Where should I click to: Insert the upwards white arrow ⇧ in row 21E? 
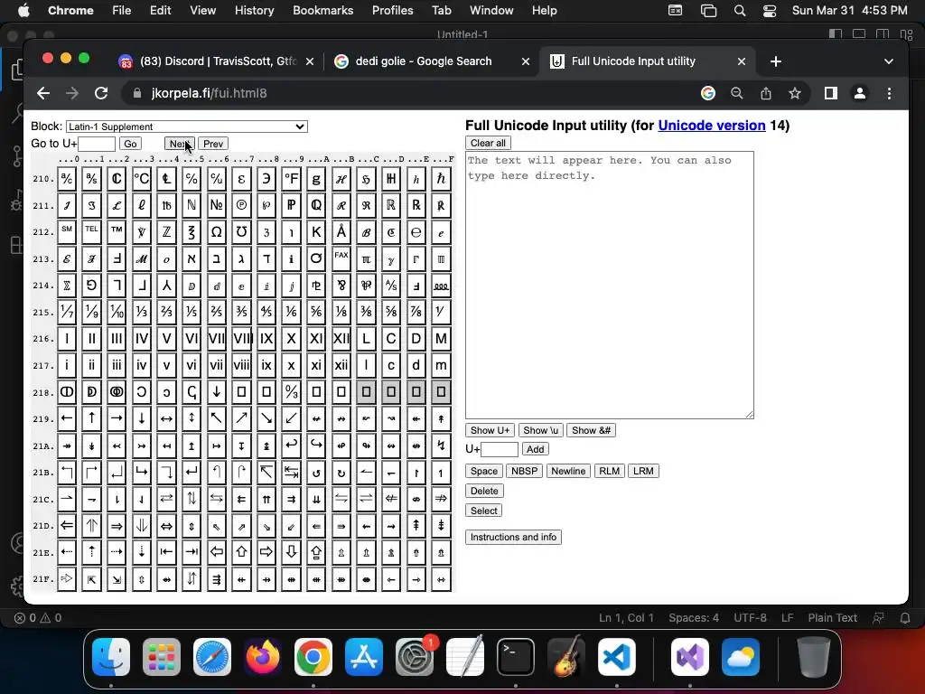pos(242,552)
